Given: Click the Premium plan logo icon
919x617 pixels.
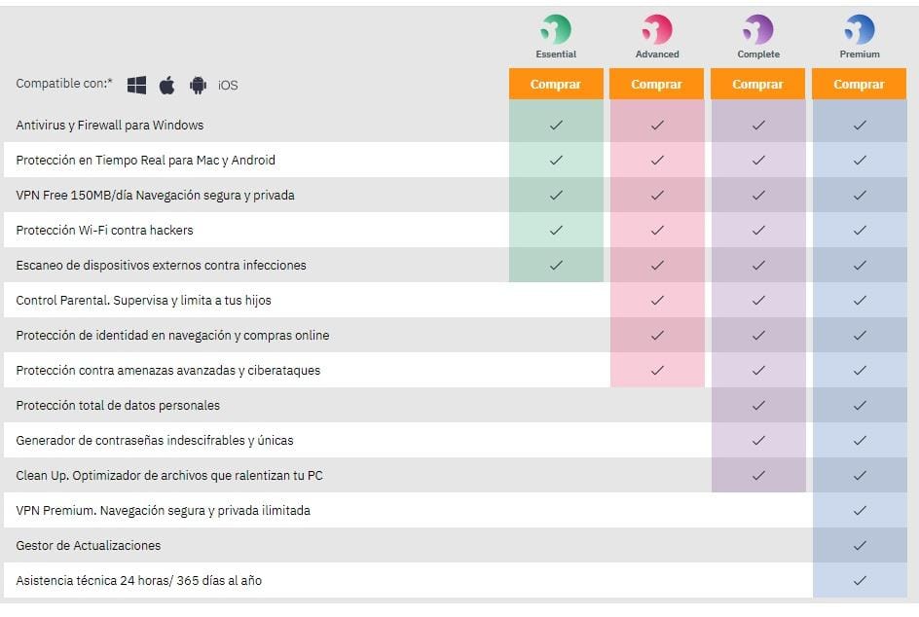Looking at the screenshot, I should 860,29.
